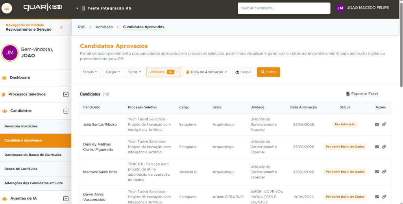
Task: Expand Processos Seletivos with the plus icon
Action: (x=66, y=94)
